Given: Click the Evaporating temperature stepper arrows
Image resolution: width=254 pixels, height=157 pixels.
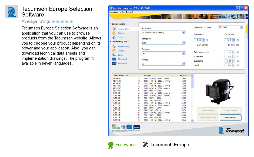Looking at the screenshot, I should (x=203, y=40).
